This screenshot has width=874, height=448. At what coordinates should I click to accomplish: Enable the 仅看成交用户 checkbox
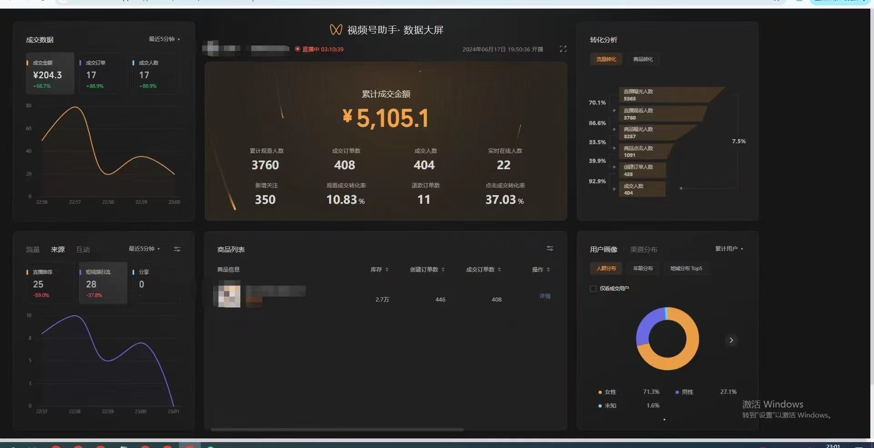point(593,288)
